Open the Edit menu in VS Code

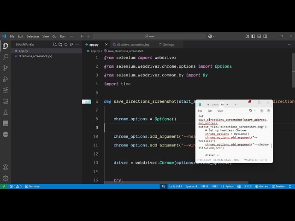(20, 36)
